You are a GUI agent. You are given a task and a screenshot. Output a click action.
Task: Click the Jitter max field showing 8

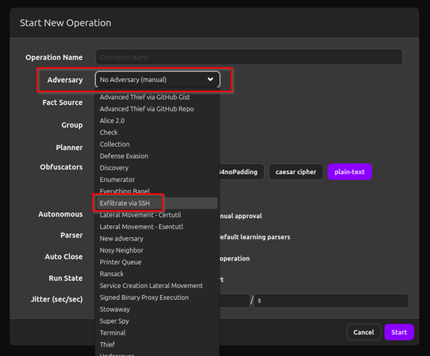(331, 301)
